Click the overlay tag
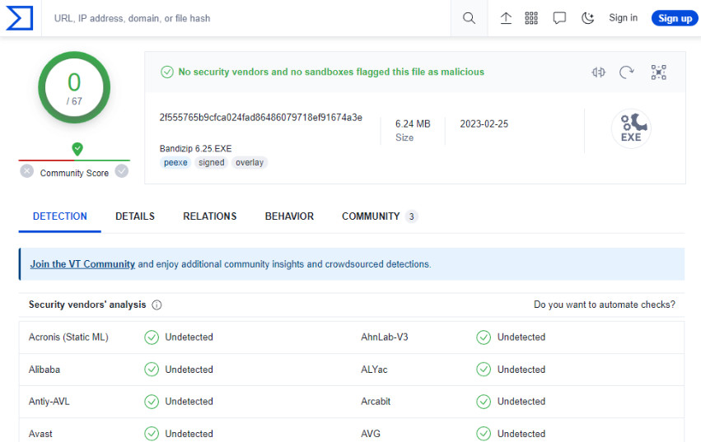Viewport: 701px width, 442px height. click(x=250, y=163)
